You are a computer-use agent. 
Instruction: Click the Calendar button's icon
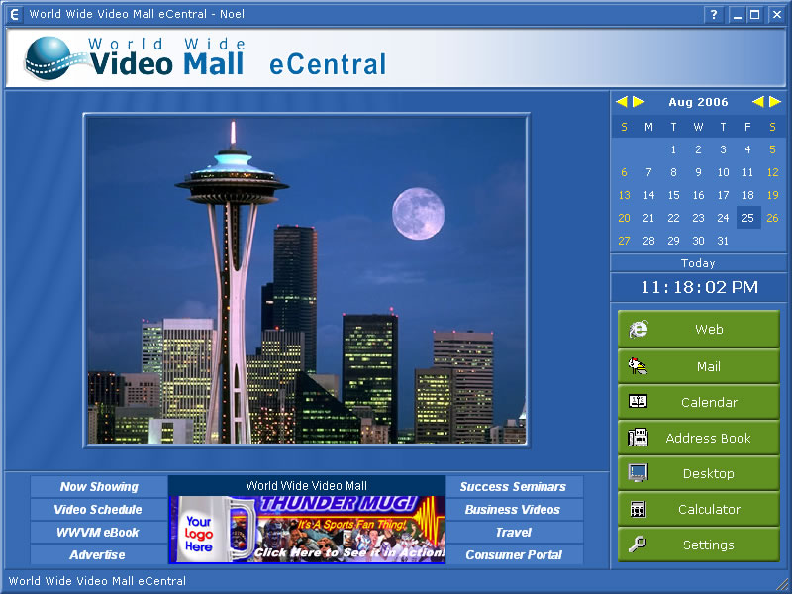(x=639, y=402)
